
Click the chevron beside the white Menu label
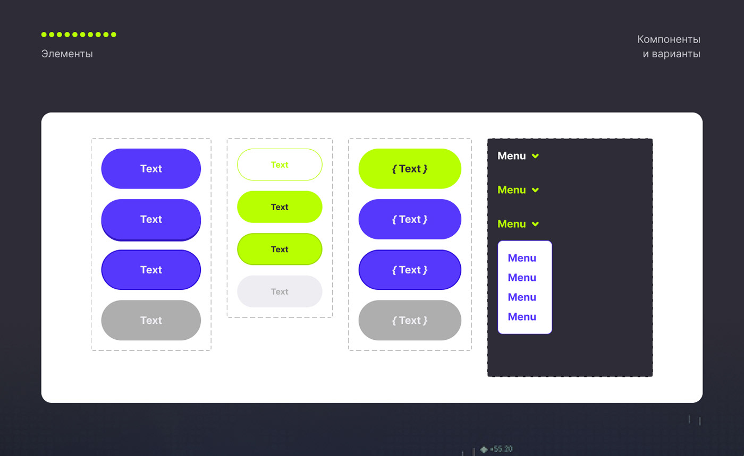(x=535, y=156)
